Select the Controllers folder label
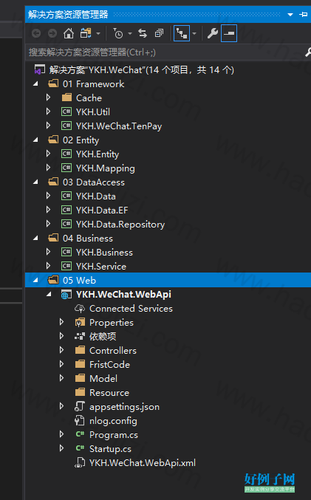311x500 pixels. [x=113, y=351]
